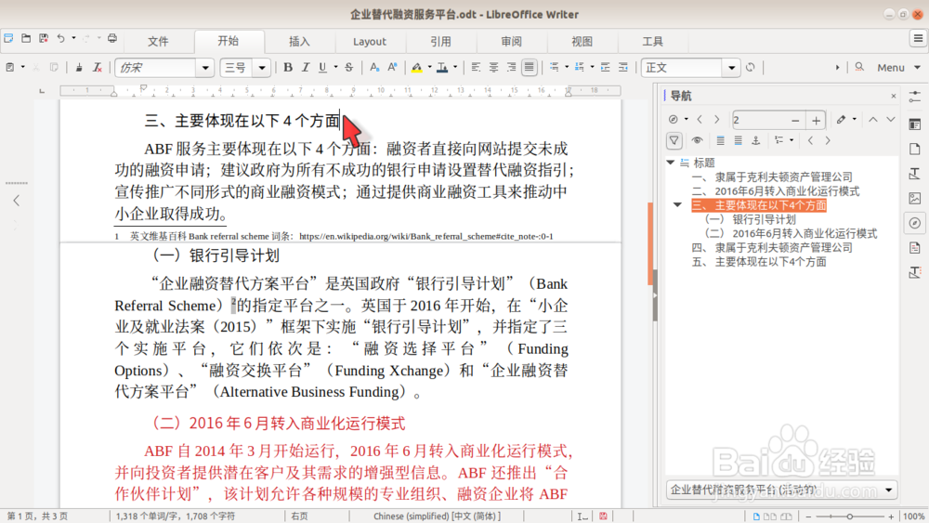This screenshot has height=523, width=929.
Task: Increase paragraph indent
Action: tap(605, 68)
